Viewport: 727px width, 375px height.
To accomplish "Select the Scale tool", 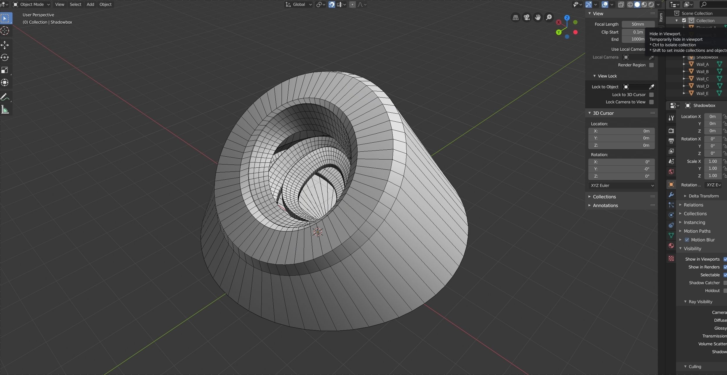I will pos(5,70).
